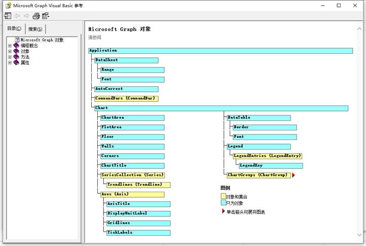Open the ChartGroups (ChartGroup) box

click(x=259, y=175)
